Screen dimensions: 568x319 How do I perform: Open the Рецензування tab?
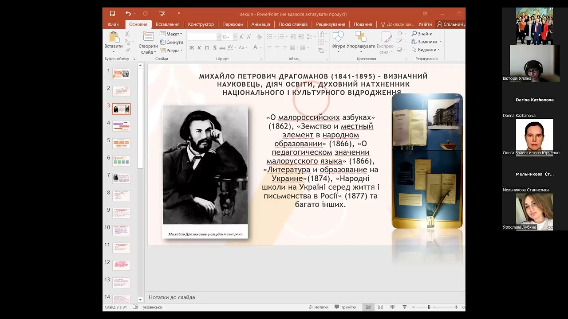click(331, 24)
